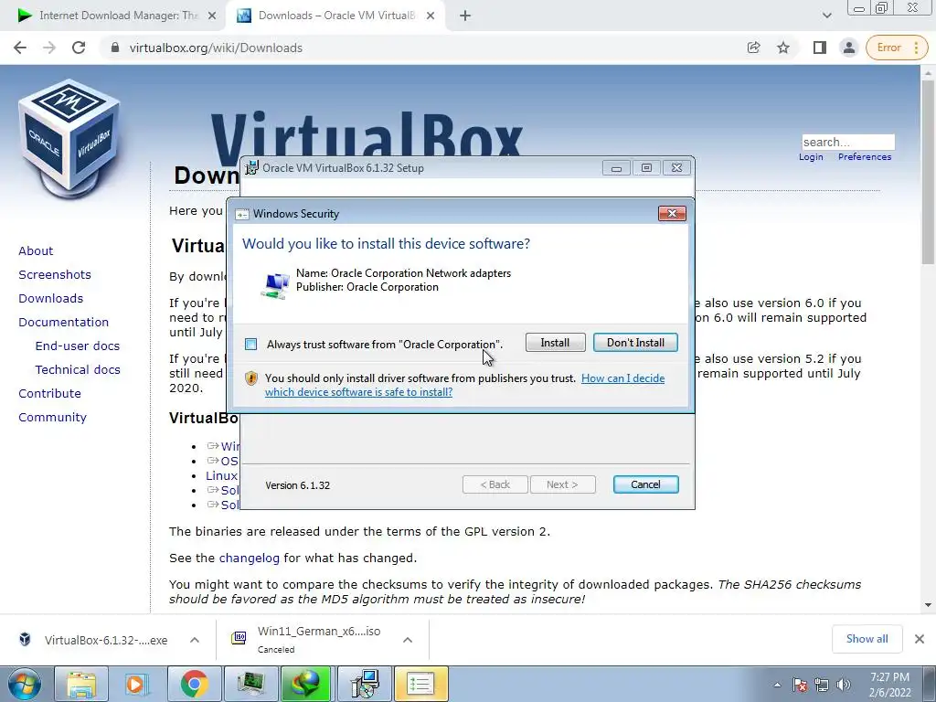The width and height of the screenshot is (936, 702).
Task: Open Technical docs link
Action: 78,370
